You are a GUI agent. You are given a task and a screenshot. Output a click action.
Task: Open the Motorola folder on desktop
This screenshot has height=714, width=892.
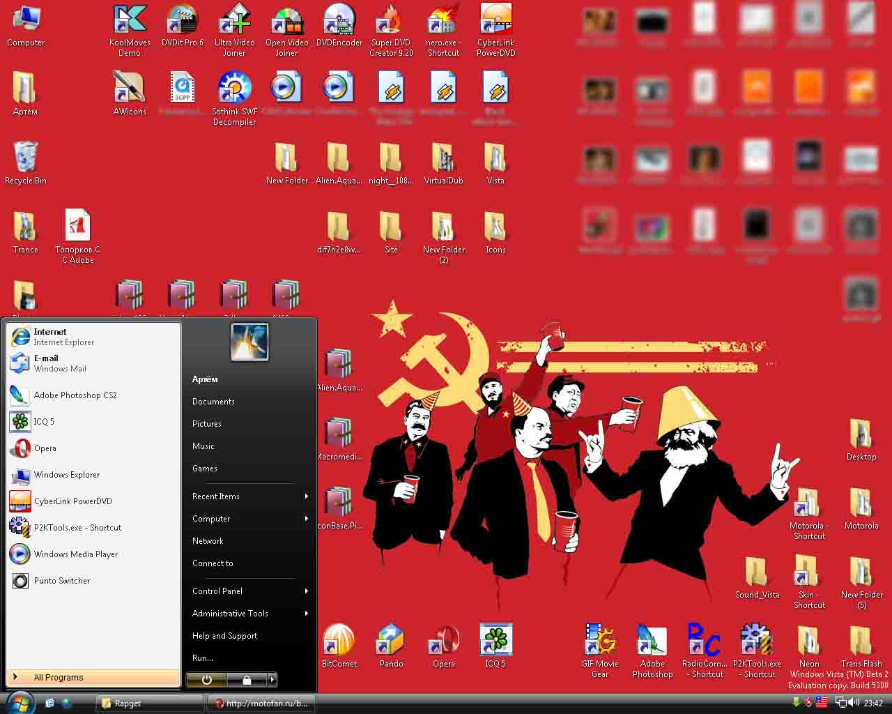pyautogui.click(x=861, y=509)
